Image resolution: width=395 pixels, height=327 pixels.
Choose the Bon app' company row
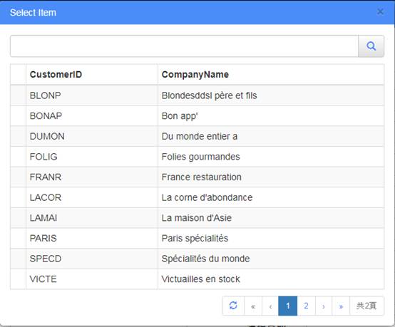tap(197, 116)
